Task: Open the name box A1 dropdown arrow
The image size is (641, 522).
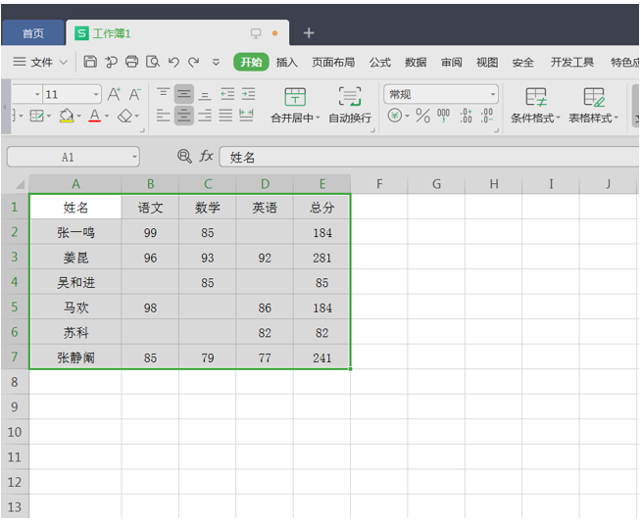Action: pos(134,157)
